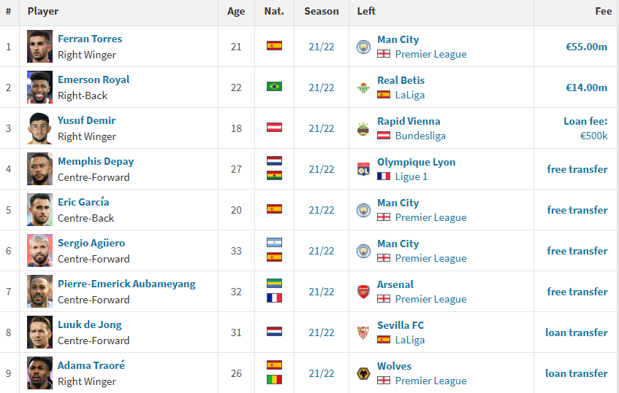Sort table by the Age column header
This screenshot has height=393, width=619.
coord(236,12)
